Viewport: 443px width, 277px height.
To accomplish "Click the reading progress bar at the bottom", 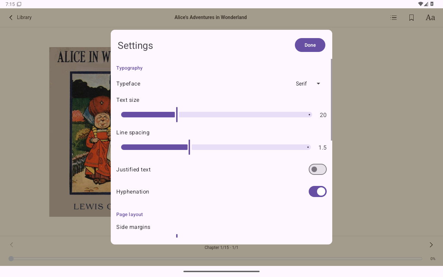I will 215,259.
